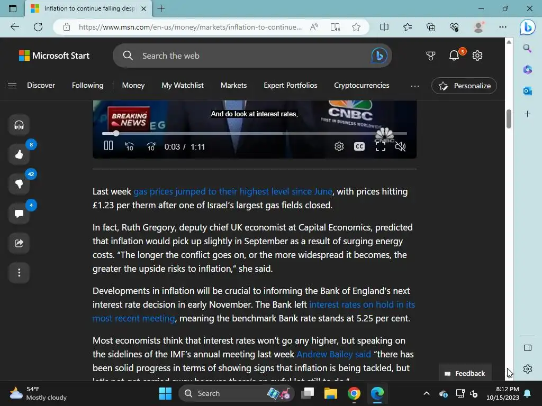
Task: Add this page to favorites star
Action: pyautogui.click(x=356, y=27)
